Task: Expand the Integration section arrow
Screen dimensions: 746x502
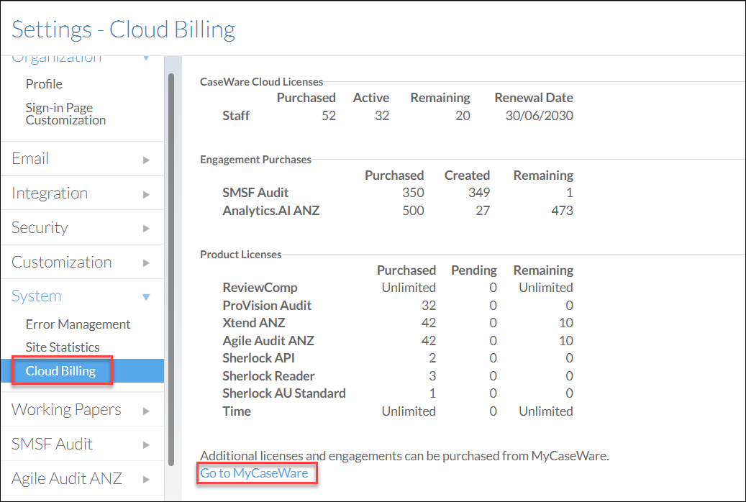Action: pos(146,194)
